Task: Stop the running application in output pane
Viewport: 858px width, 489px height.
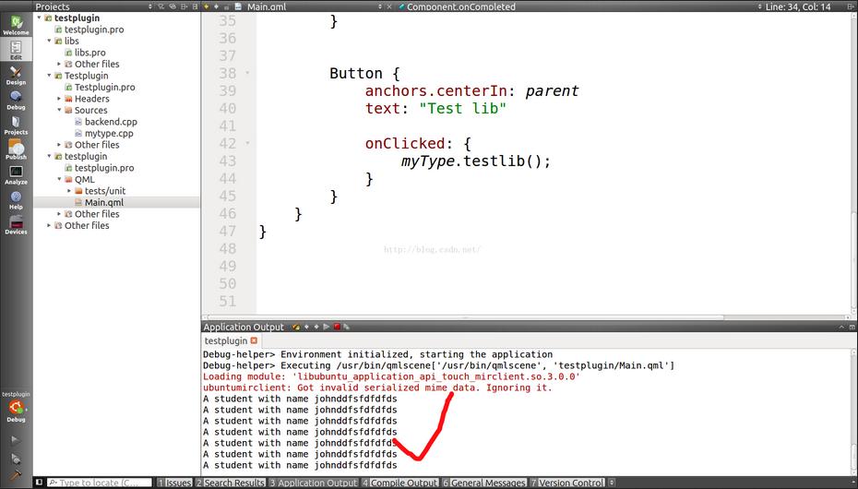Action: [x=337, y=327]
